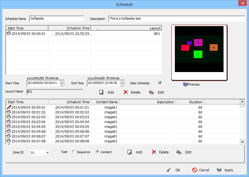
Task: Click the lower Edit pencil icon
Action: coord(179,152)
